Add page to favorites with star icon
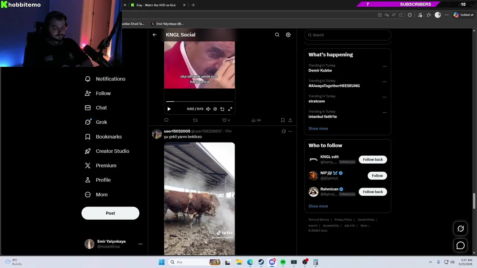This screenshot has height=268, width=477. [401, 15]
